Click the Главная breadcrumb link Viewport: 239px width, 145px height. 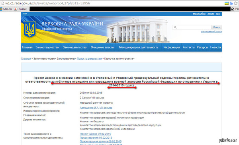click(26, 59)
